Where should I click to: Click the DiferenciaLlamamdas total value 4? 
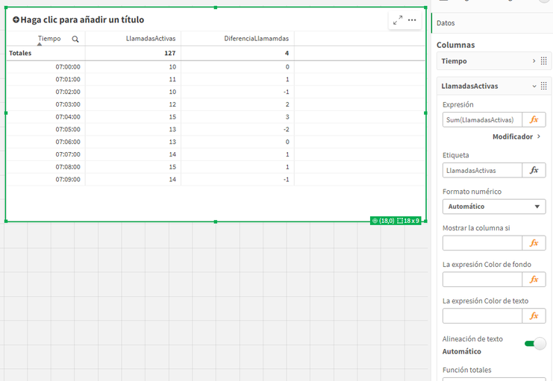point(287,53)
